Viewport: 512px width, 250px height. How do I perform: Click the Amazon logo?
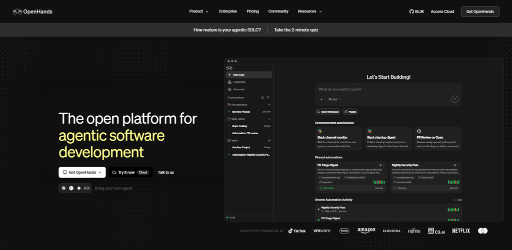(366, 231)
